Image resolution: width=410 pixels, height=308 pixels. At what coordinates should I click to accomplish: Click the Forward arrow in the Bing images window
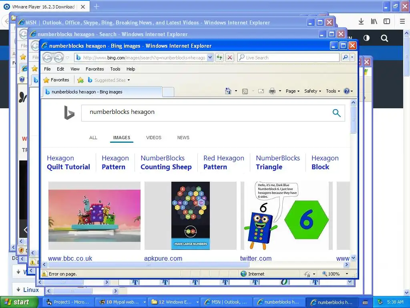coord(58,57)
